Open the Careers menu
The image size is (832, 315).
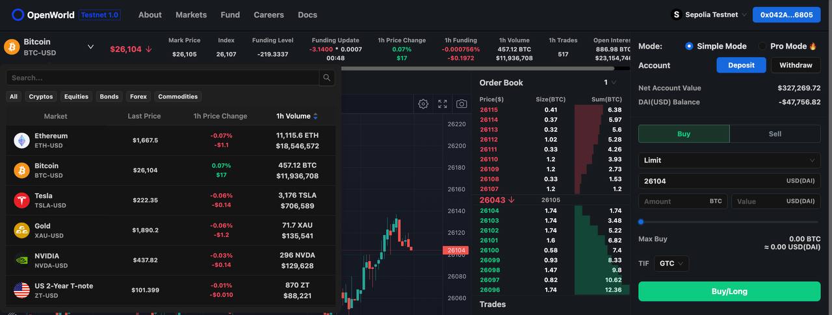pyautogui.click(x=269, y=14)
